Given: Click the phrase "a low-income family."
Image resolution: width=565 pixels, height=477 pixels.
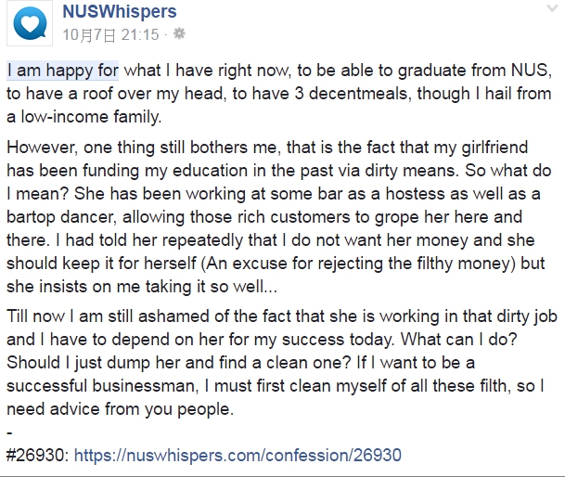Looking at the screenshot, I should click(x=83, y=117).
